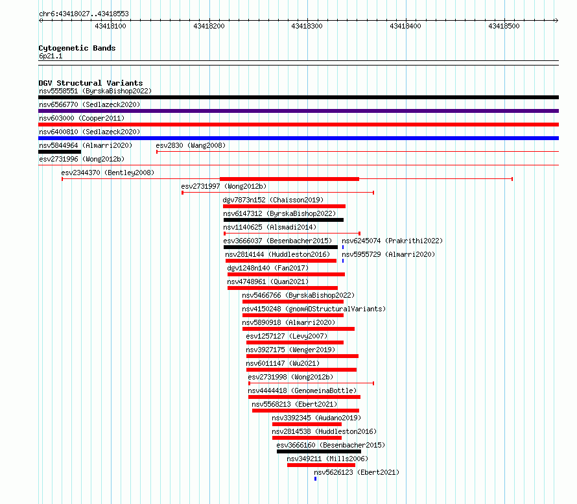This screenshot has width=577, height=504.
Task: Open nsv5844964 (Almarri2020) label
Action: coord(86,145)
